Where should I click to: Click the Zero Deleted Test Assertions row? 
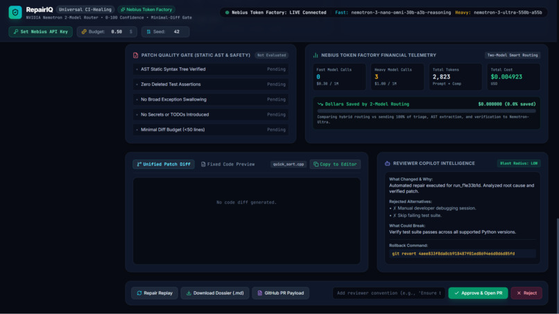(x=211, y=85)
